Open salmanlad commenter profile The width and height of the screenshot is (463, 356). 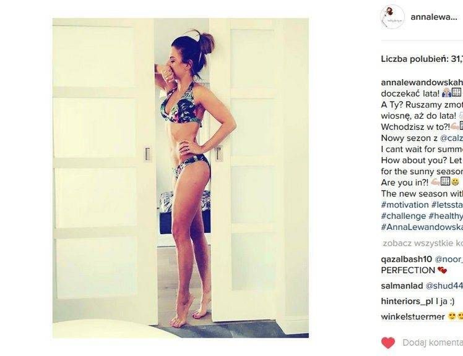click(x=402, y=286)
